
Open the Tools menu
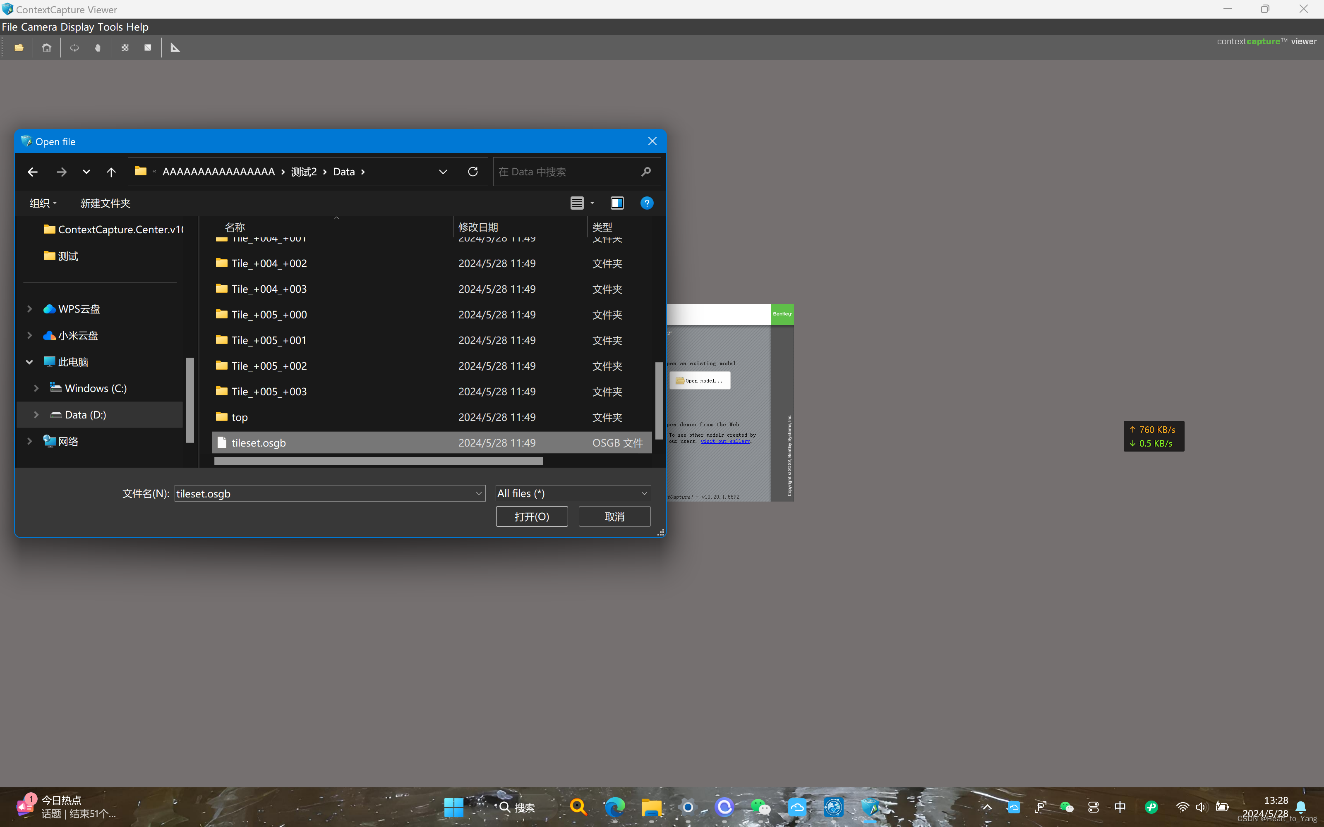tap(110, 27)
